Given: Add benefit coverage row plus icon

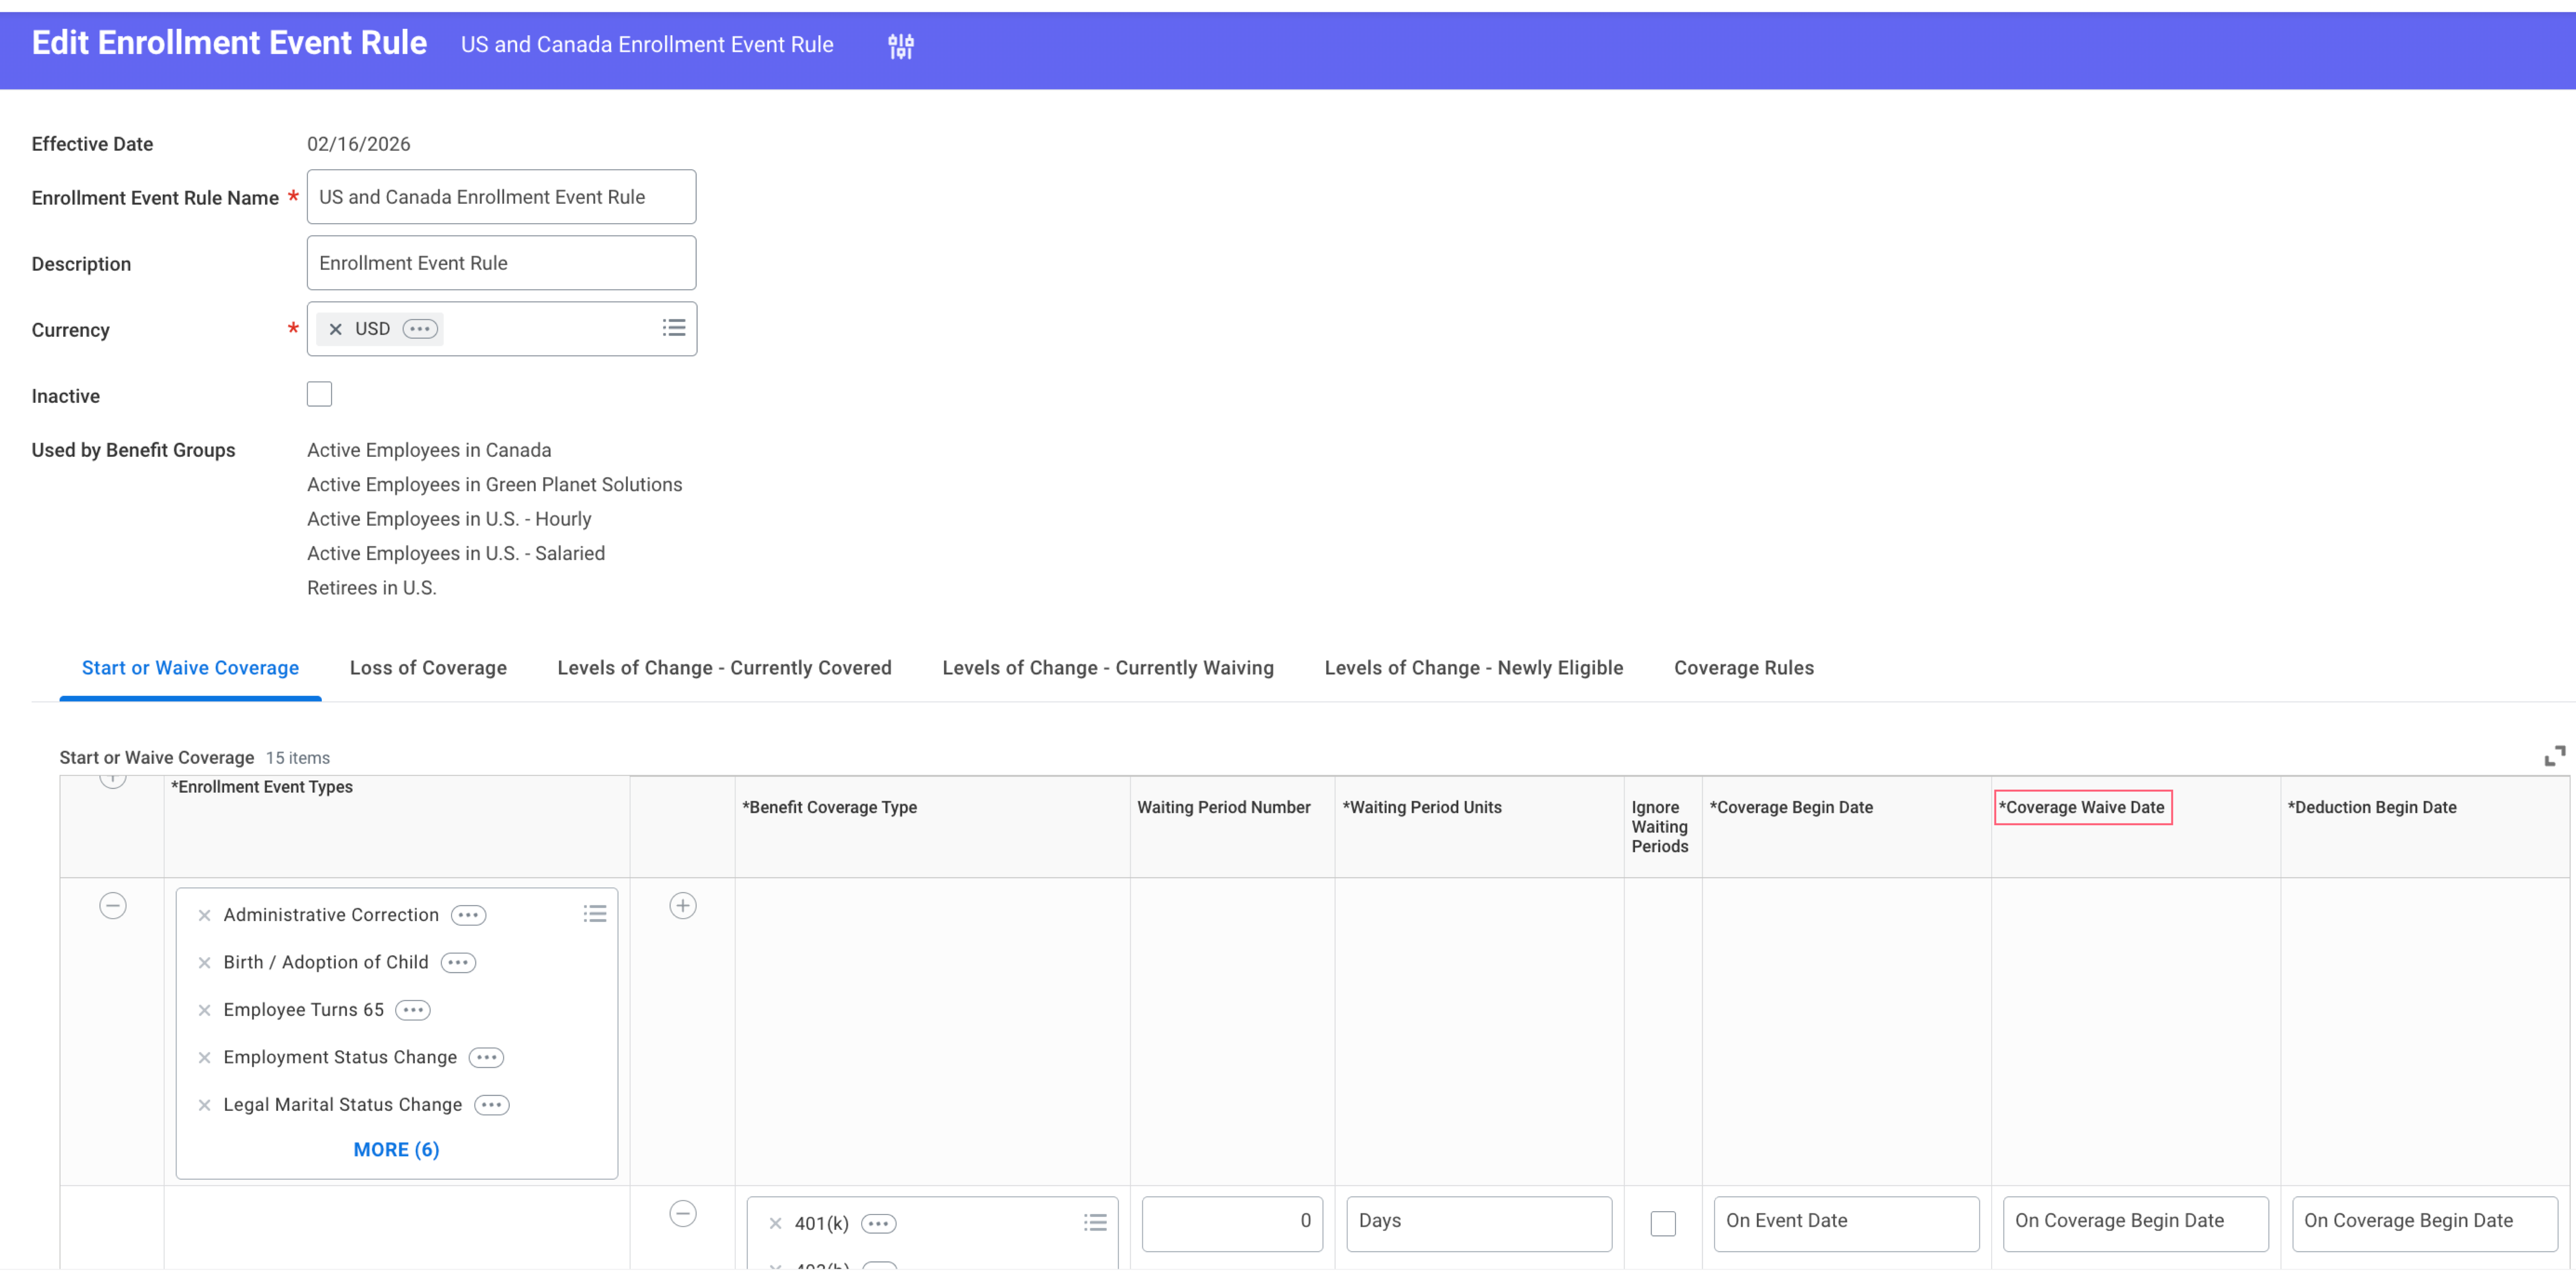Looking at the screenshot, I should tap(682, 906).
